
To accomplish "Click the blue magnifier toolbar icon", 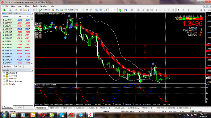I will pyautogui.click(x=205, y=10).
